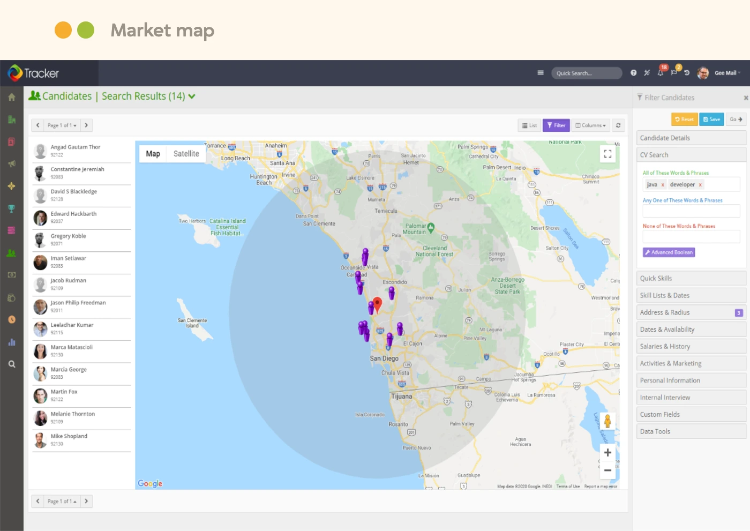Open the blue bar-chart Reports sidebar icon
This screenshot has width=750, height=531.
coord(11,342)
